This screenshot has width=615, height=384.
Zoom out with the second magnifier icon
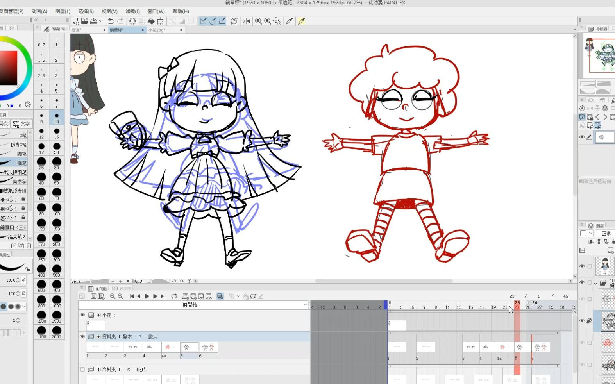pos(268,21)
